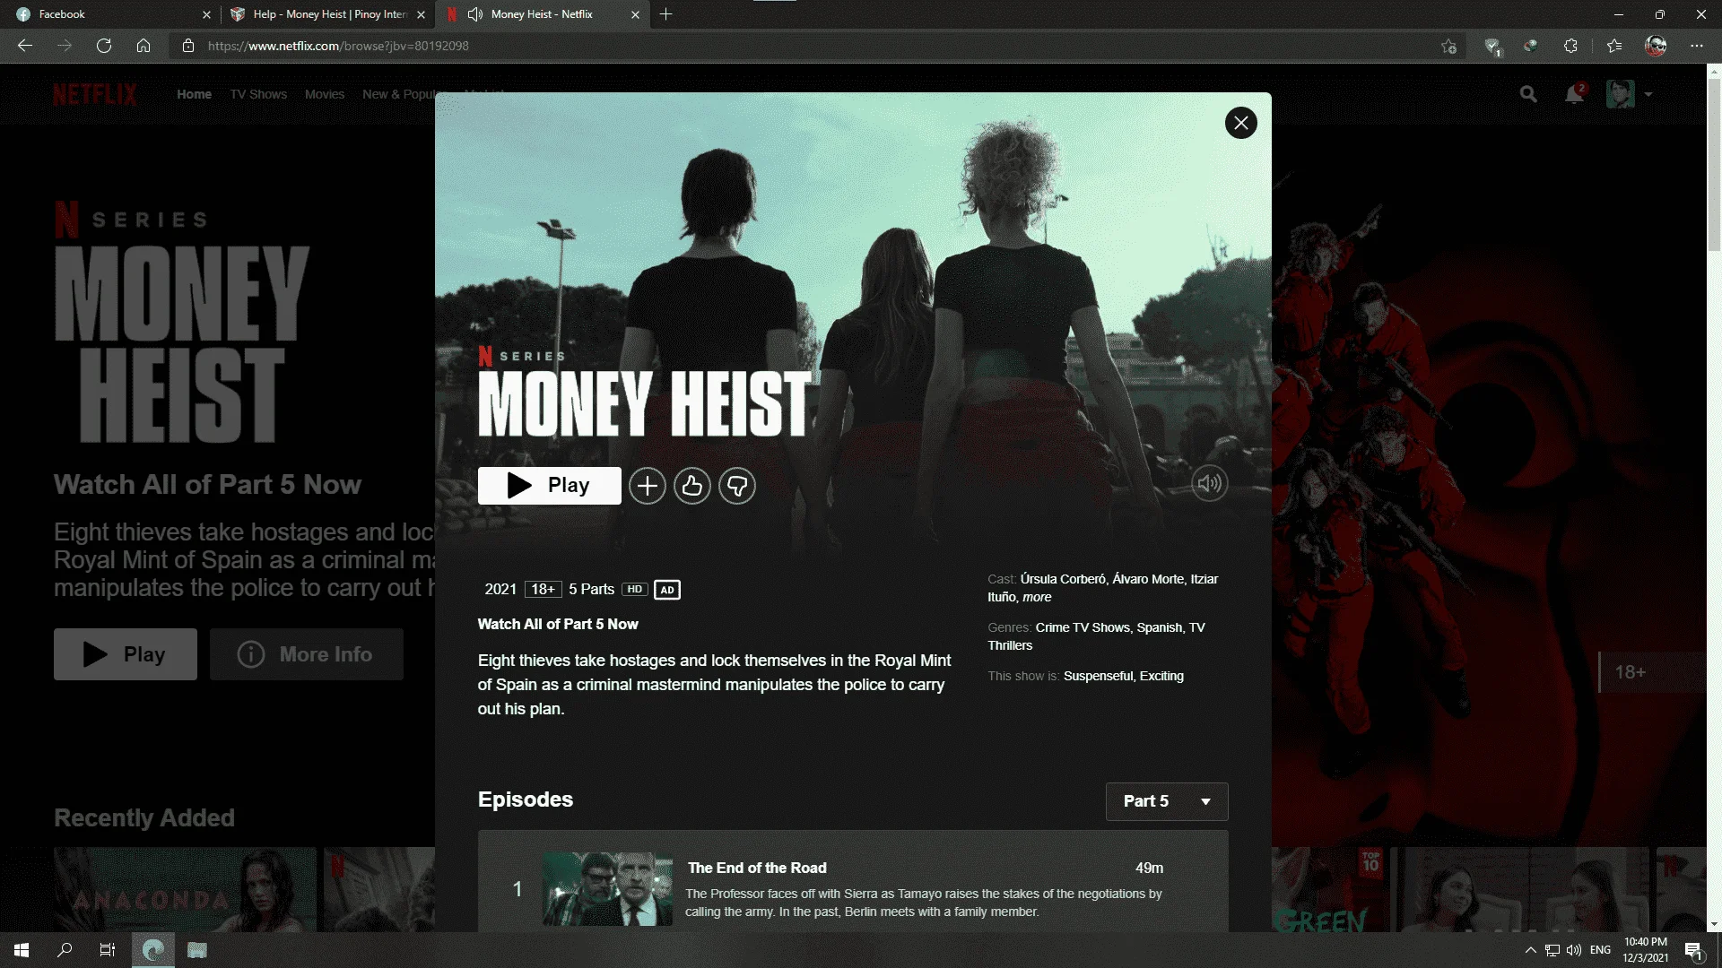Close the Money Heist details dialog
Image resolution: width=1722 pixels, height=968 pixels.
point(1240,123)
